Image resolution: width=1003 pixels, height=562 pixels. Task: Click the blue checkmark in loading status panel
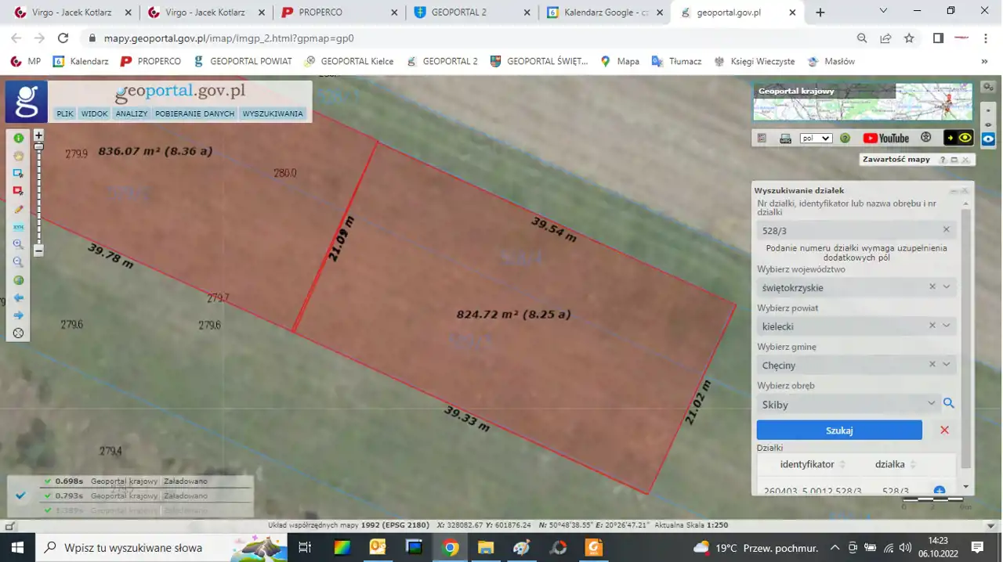21,495
